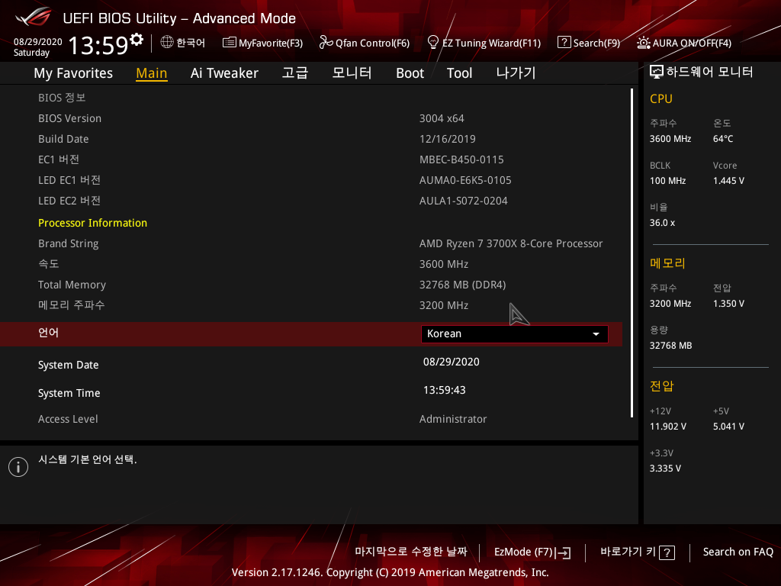Launch EZ Tuning Wizard bulb icon
This screenshot has width=781, height=586.
tap(433, 43)
